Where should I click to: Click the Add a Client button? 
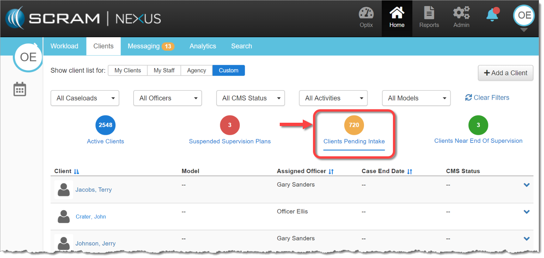505,73
